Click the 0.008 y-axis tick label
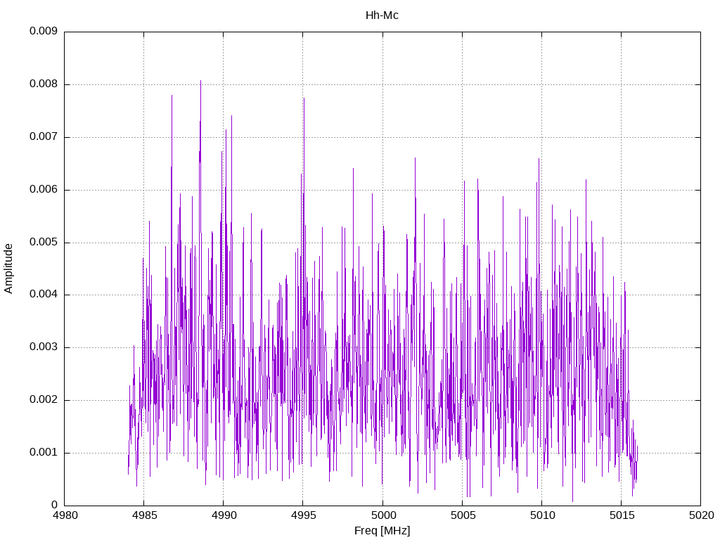The height and width of the screenshot is (540, 720). click(44, 84)
